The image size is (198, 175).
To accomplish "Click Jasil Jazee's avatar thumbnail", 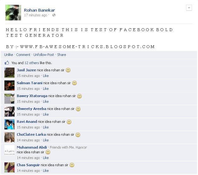I will coord(9,73).
